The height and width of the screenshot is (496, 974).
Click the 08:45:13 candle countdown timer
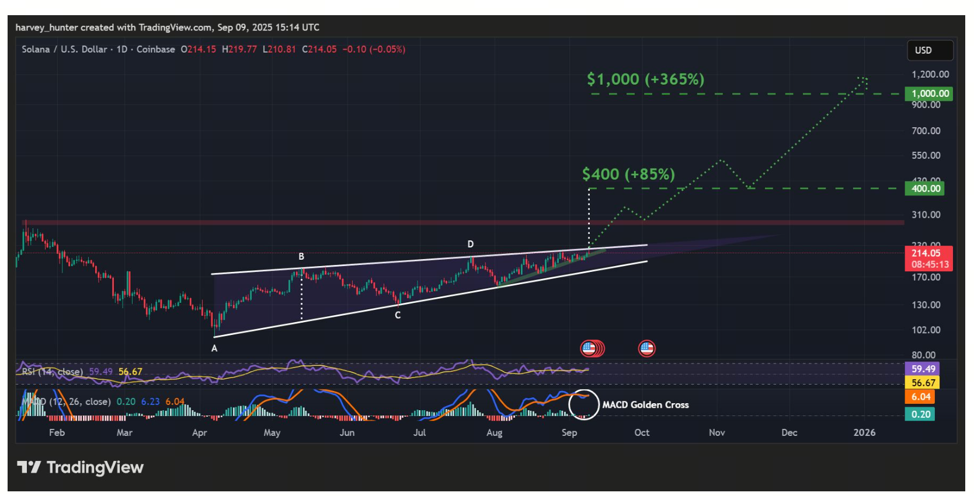tap(930, 265)
